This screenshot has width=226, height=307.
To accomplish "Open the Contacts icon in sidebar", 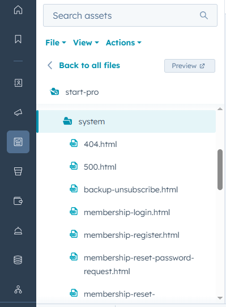I will (x=18, y=83).
